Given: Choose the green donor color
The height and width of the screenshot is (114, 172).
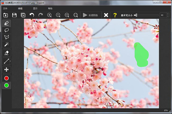Looking at the screenshot, I should point(6,85).
